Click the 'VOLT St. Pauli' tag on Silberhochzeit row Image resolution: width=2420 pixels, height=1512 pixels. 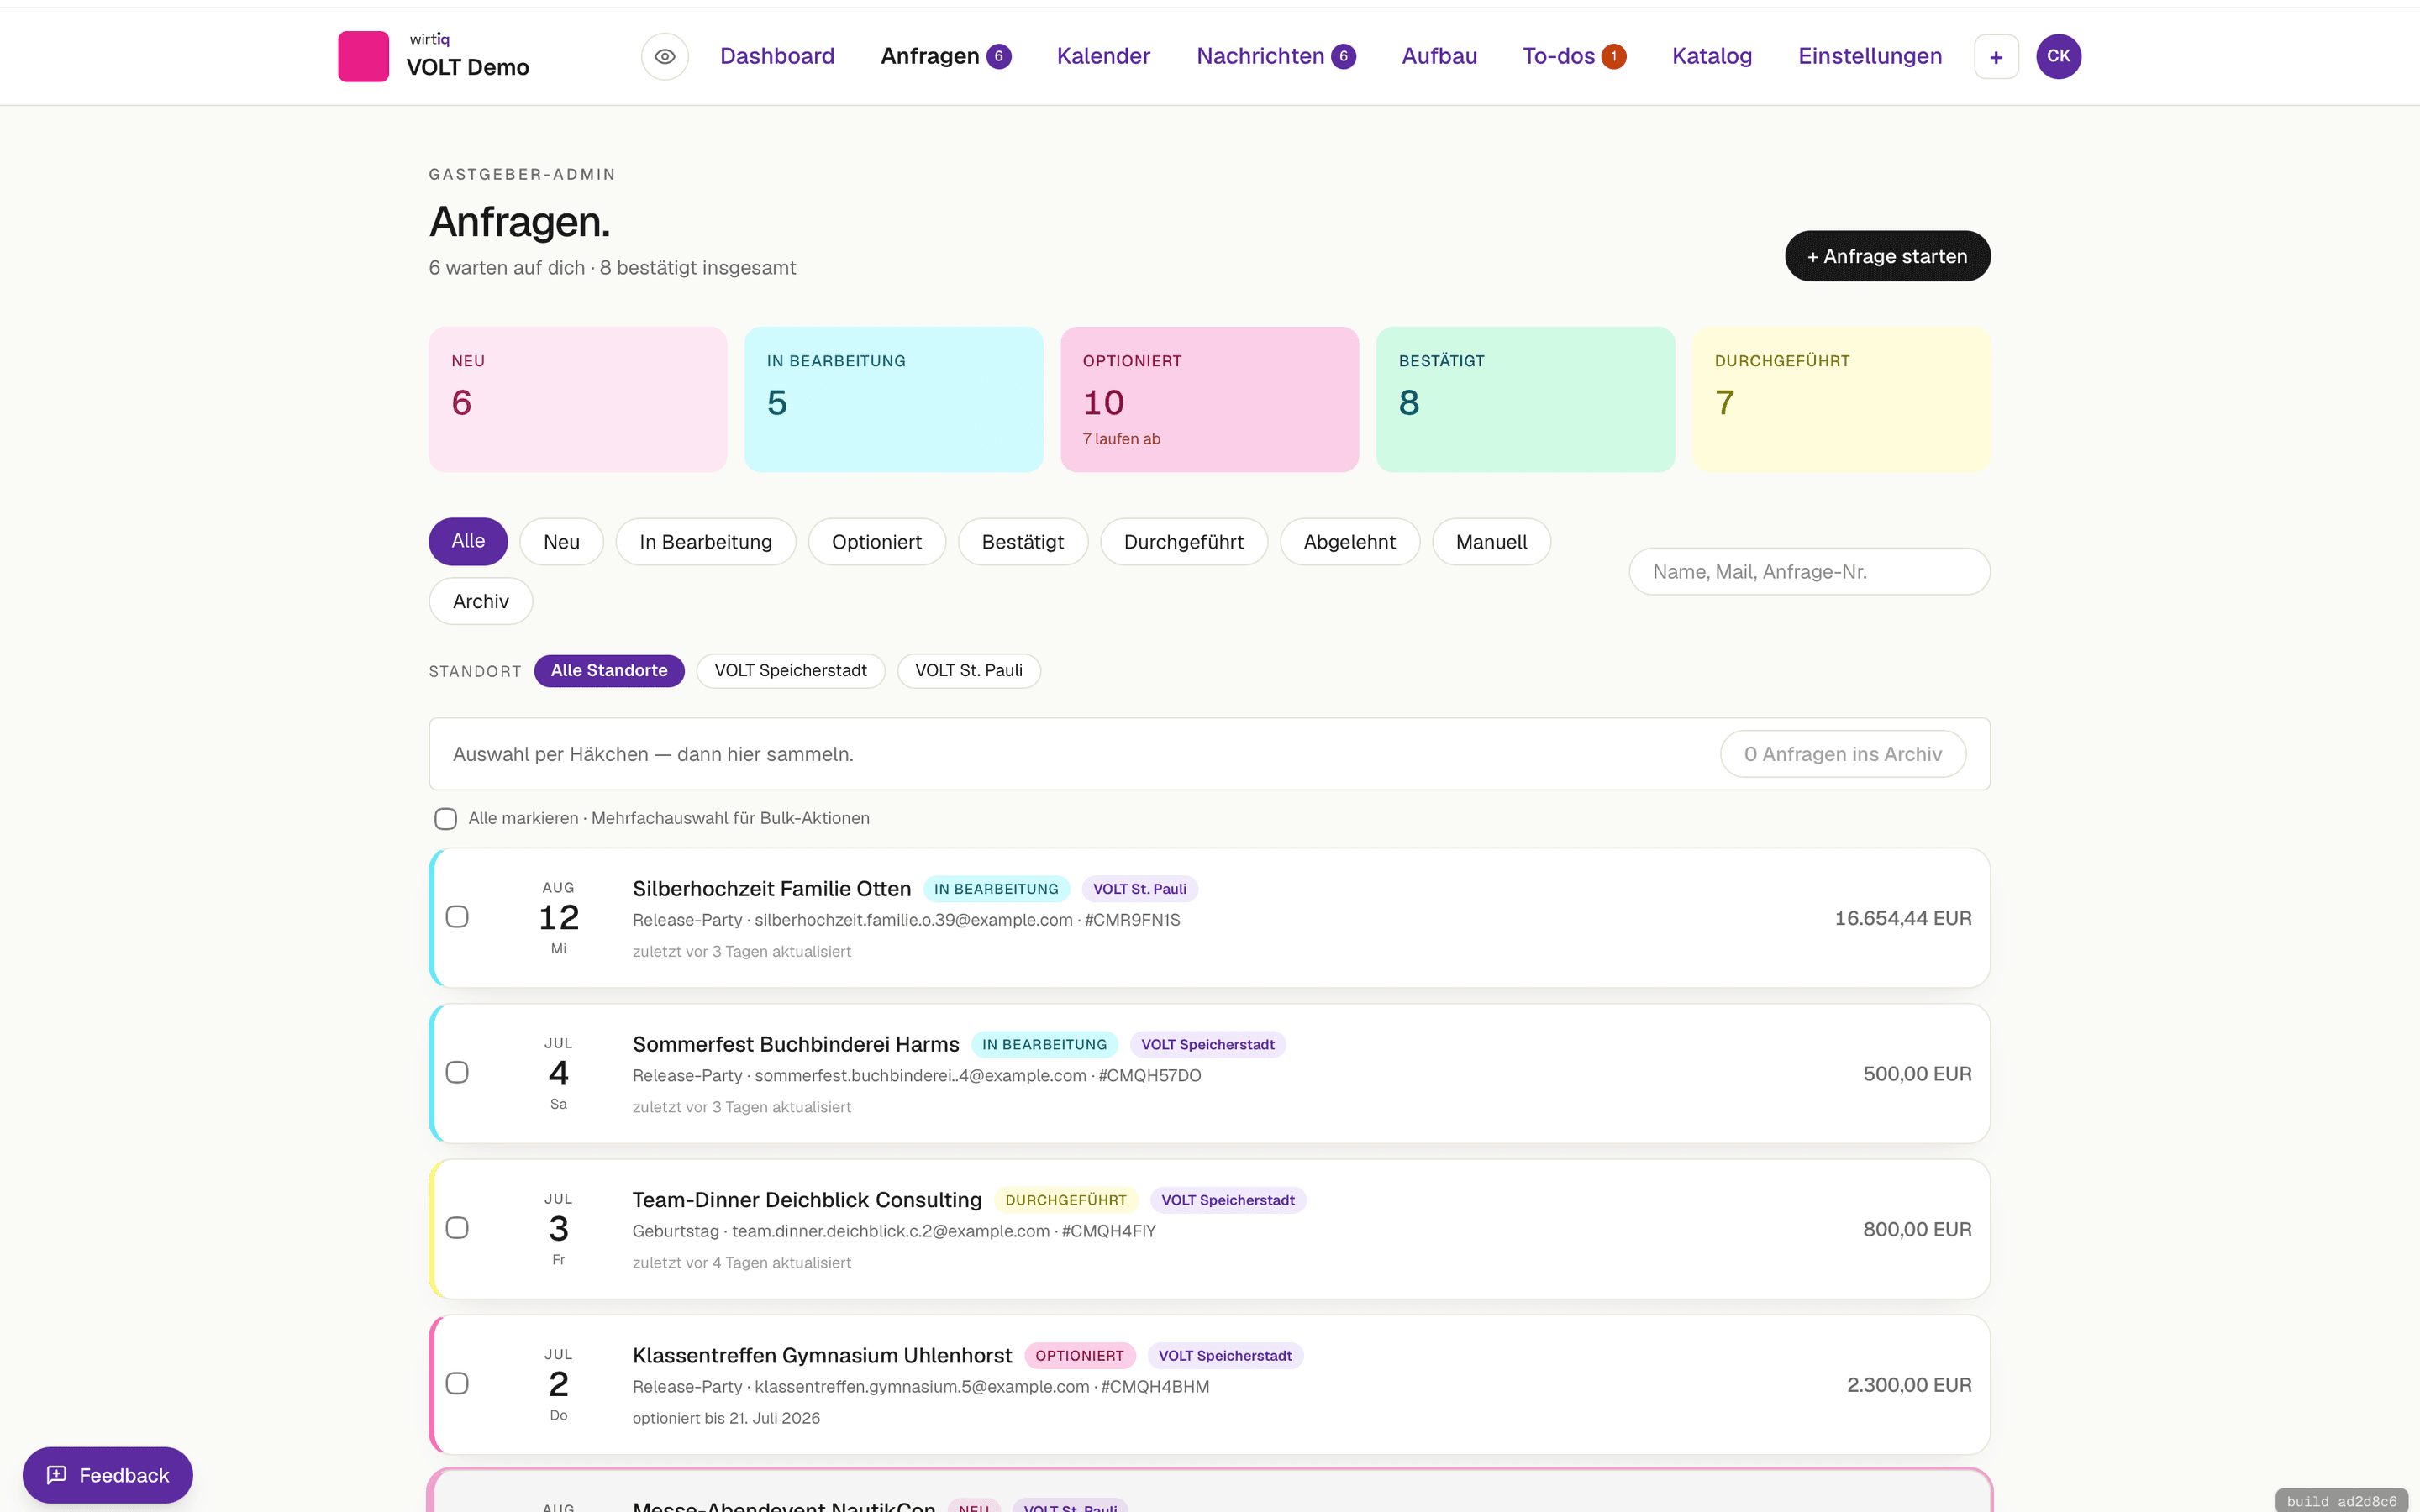click(1139, 889)
